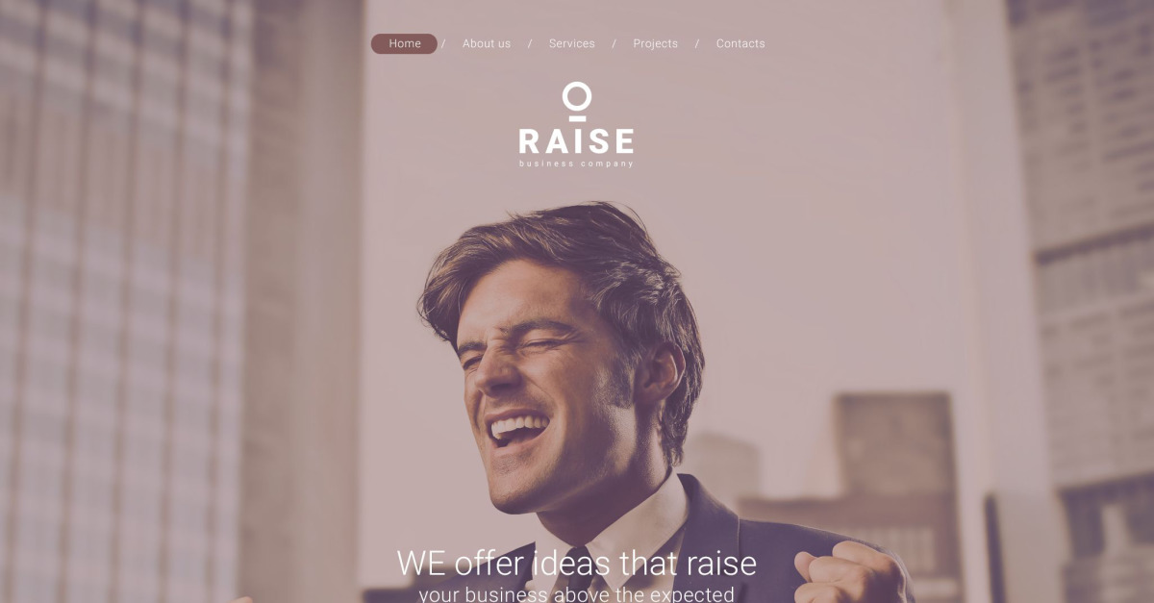This screenshot has width=1154, height=603.
Task: Navigate to the Projects page
Action: pyautogui.click(x=655, y=44)
